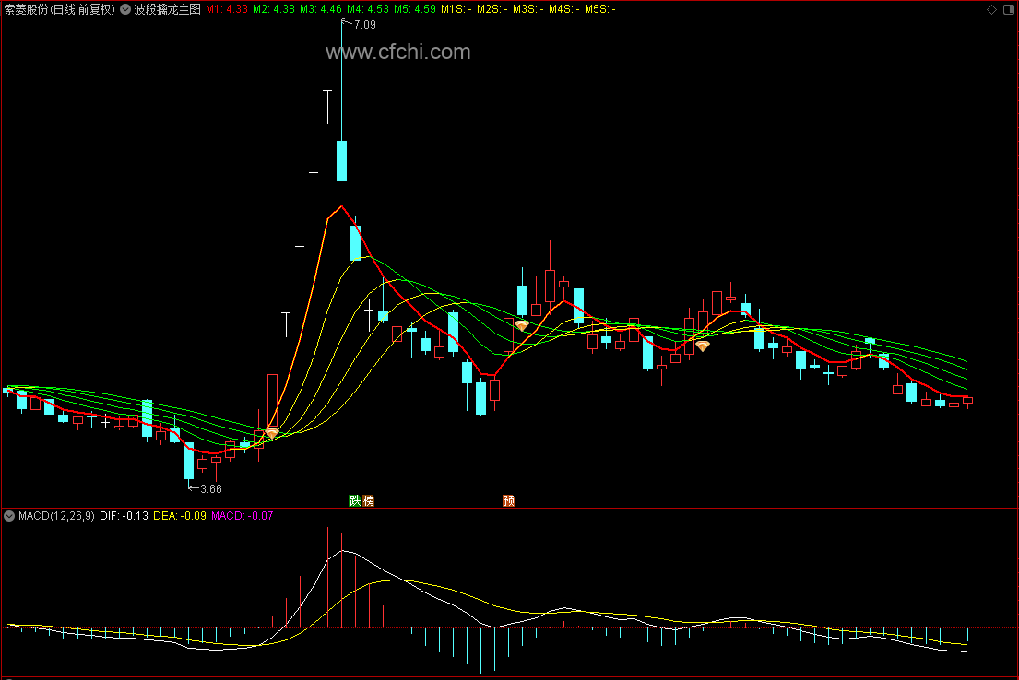Click the tallest red MACD histogram bar
Screen dimensions: 1019x680
(327, 578)
